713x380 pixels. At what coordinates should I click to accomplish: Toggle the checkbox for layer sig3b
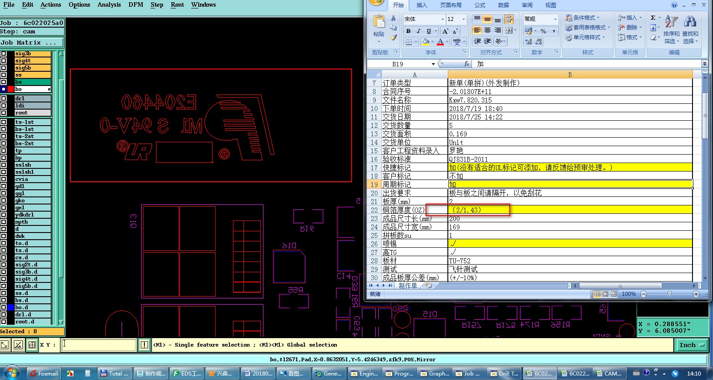4,53
